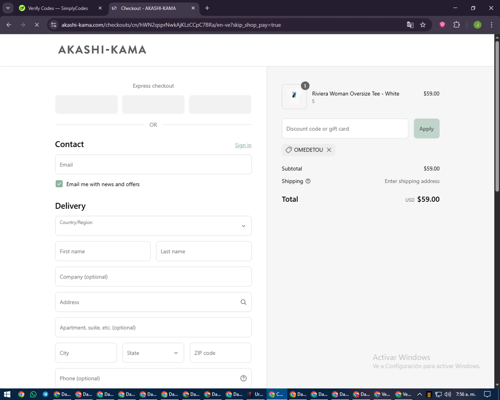Click the Shipping help question icon
Screen dimensions: 500x400
[x=308, y=181]
